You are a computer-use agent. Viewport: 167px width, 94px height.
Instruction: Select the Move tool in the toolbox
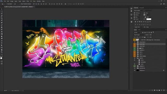pyautogui.click(x=2, y=9)
